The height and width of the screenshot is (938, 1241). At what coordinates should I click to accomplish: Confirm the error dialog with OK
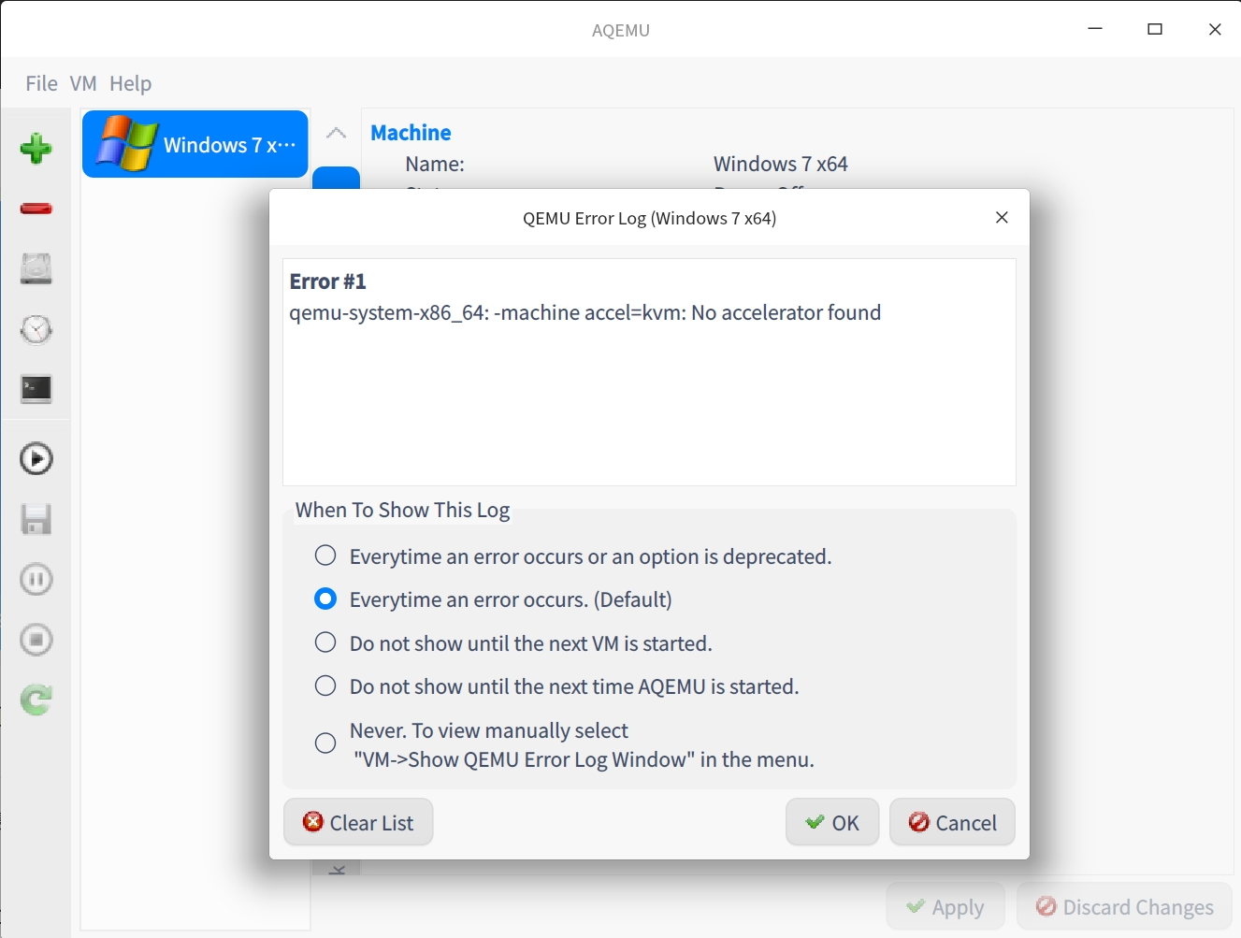pyautogui.click(x=832, y=823)
